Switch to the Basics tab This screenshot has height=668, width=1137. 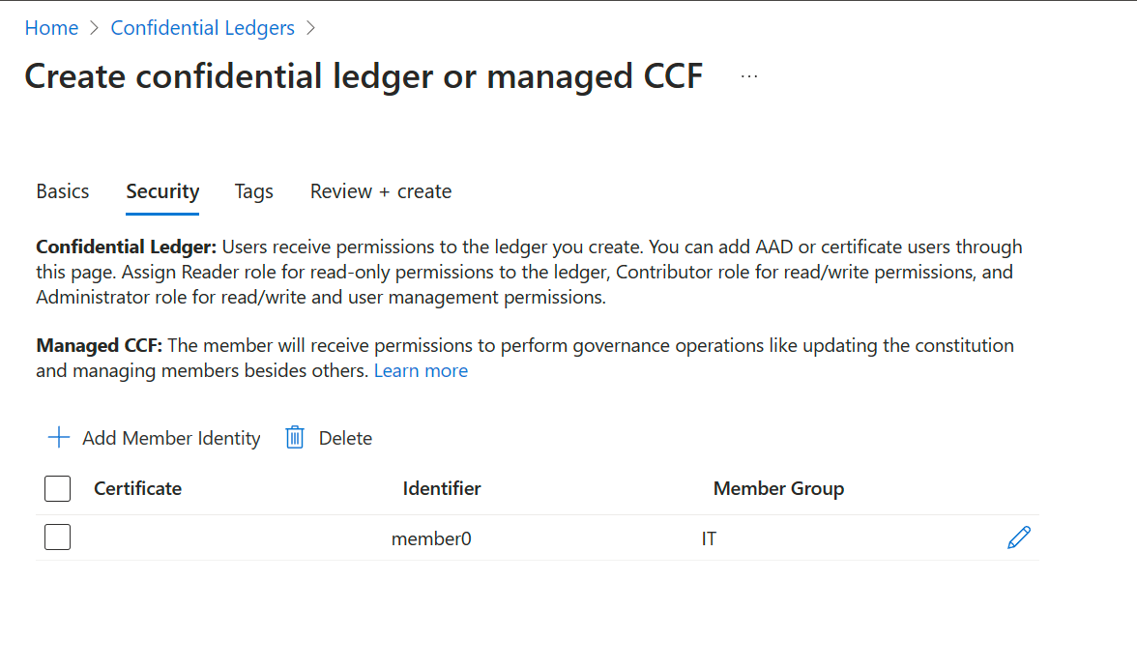tap(62, 191)
